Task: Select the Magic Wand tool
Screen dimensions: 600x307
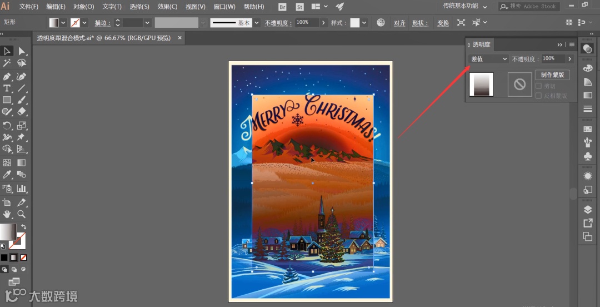Action: click(7, 63)
